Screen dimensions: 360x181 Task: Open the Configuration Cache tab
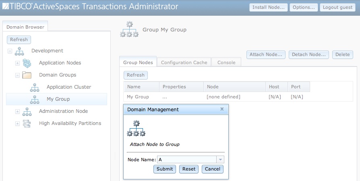184,62
